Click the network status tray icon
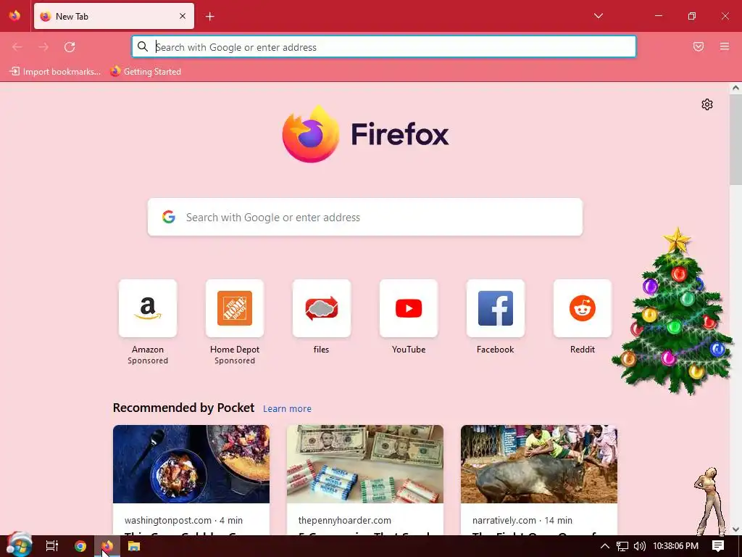The image size is (742, 557). coord(622,546)
